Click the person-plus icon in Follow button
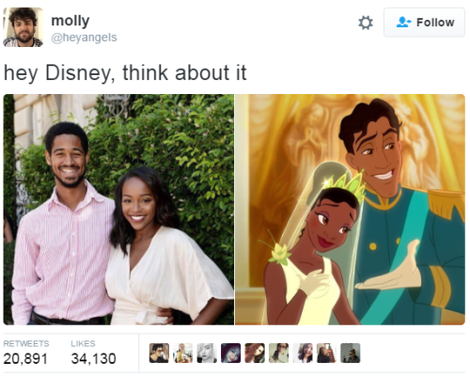This screenshot has width=470, height=377. 403,23
